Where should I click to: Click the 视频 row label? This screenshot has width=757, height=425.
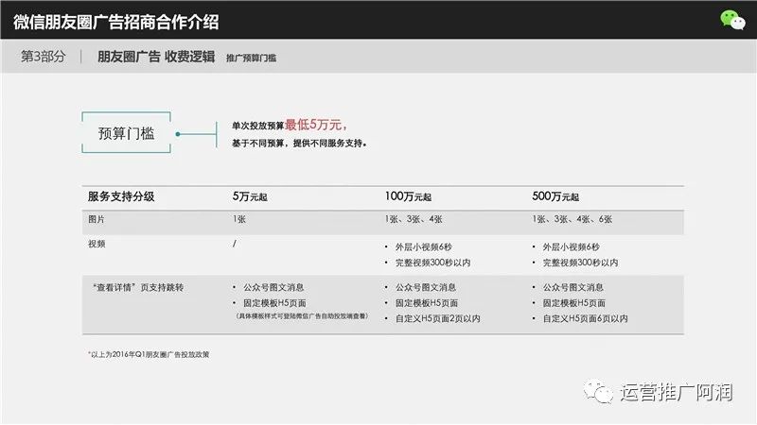click(97, 244)
